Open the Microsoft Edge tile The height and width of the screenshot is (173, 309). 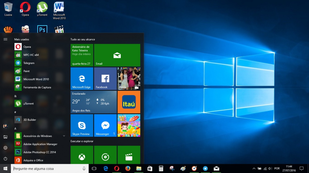pyautogui.click(x=82, y=78)
